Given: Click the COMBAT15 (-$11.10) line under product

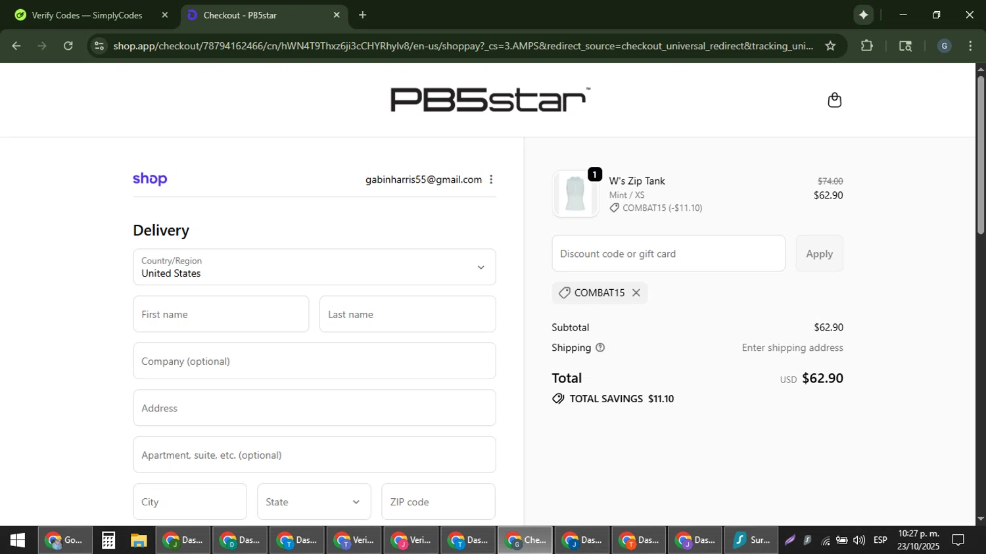Looking at the screenshot, I should coord(656,208).
